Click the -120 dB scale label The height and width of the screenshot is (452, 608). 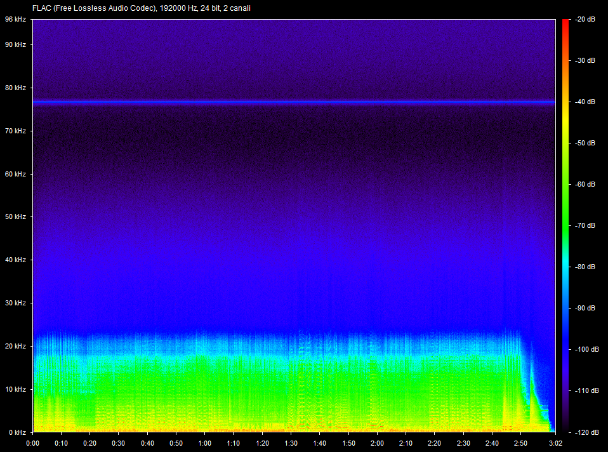point(586,432)
